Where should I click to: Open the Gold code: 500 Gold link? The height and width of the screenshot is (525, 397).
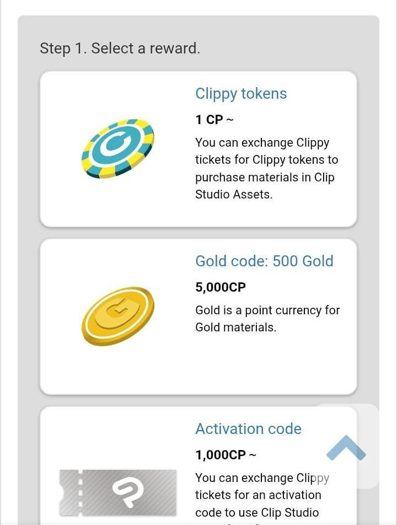click(x=264, y=261)
